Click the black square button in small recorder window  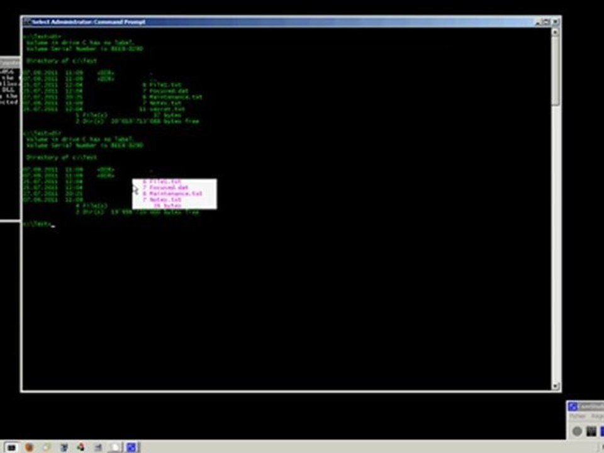tap(591, 431)
